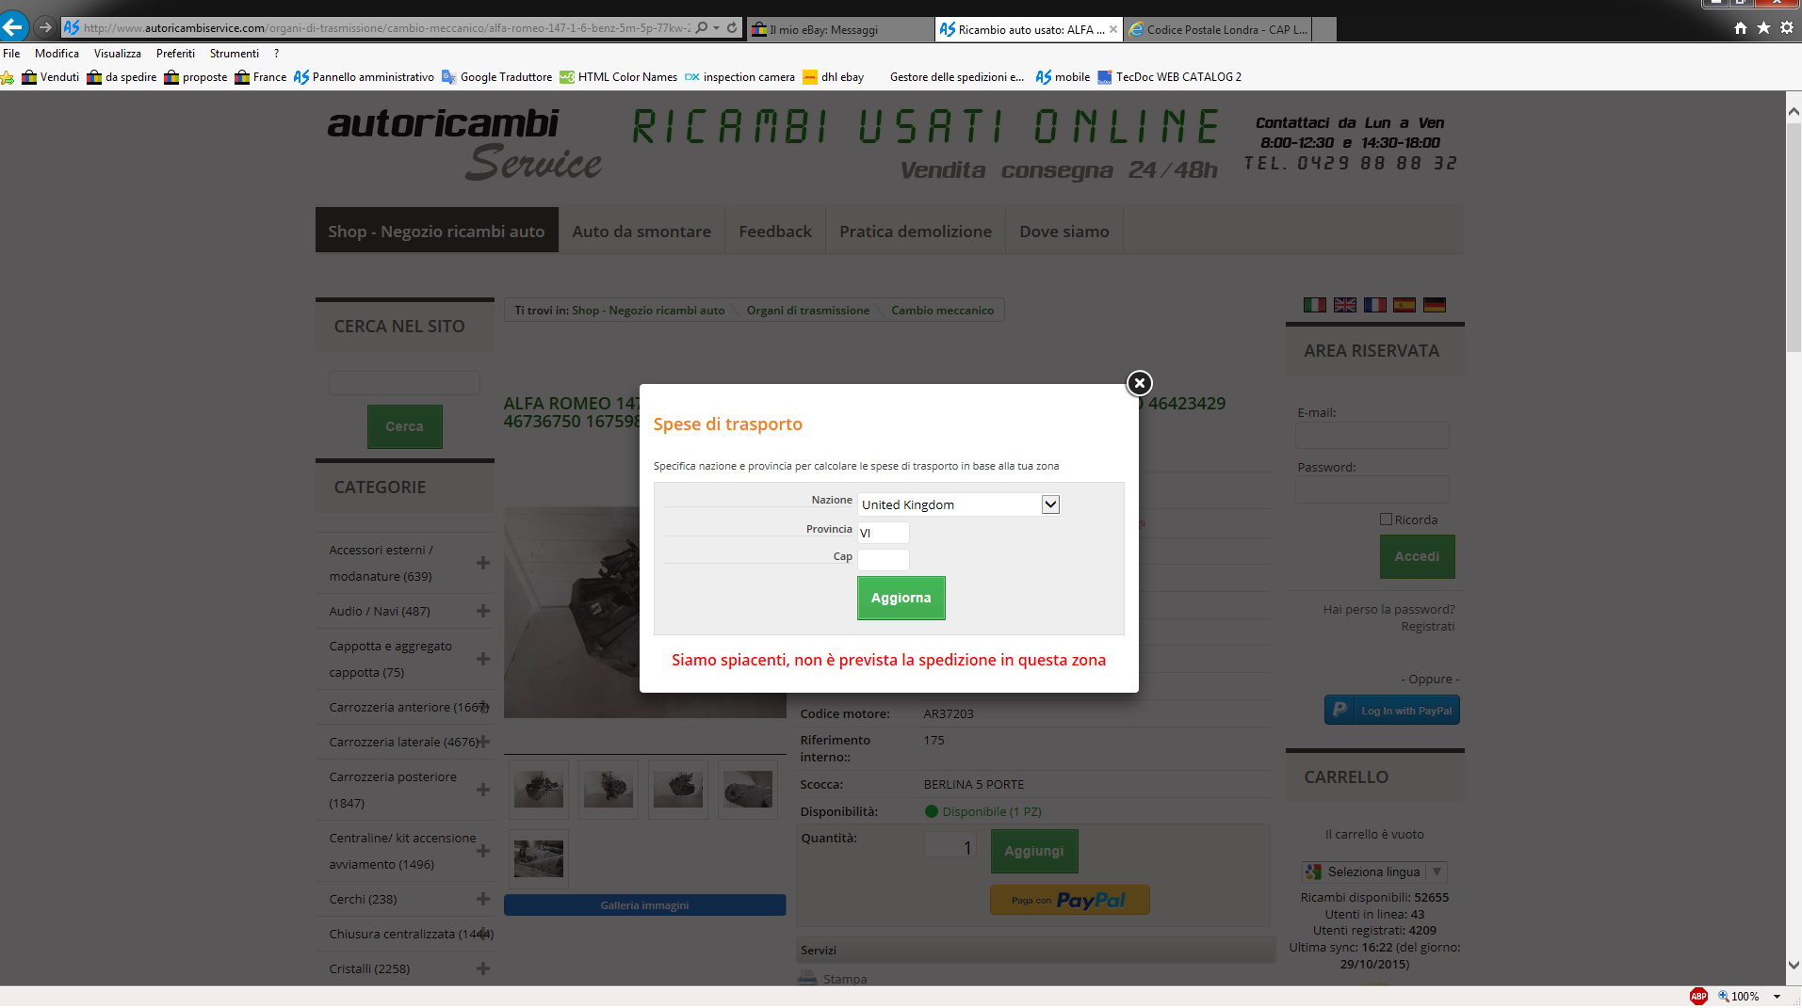The image size is (1802, 1008).
Task: Click the Adblock Plus status bar icon
Action: 1698,997
